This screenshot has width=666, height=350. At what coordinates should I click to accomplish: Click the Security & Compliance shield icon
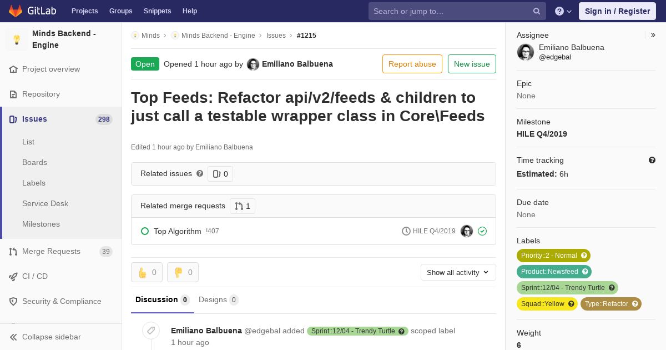[13, 302]
